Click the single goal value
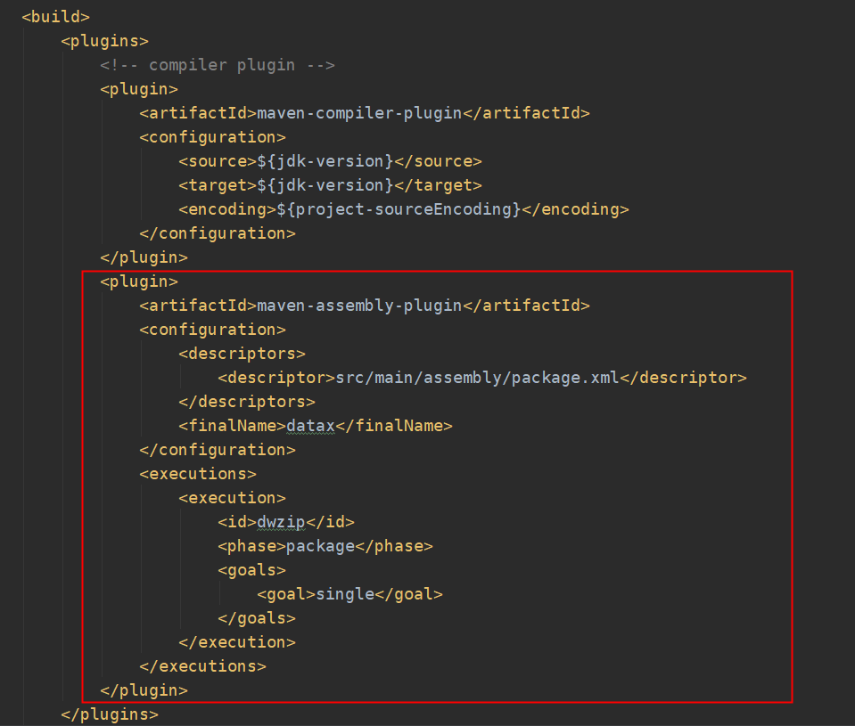The height and width of the screenshot is (726, 855). coord(344,594)
